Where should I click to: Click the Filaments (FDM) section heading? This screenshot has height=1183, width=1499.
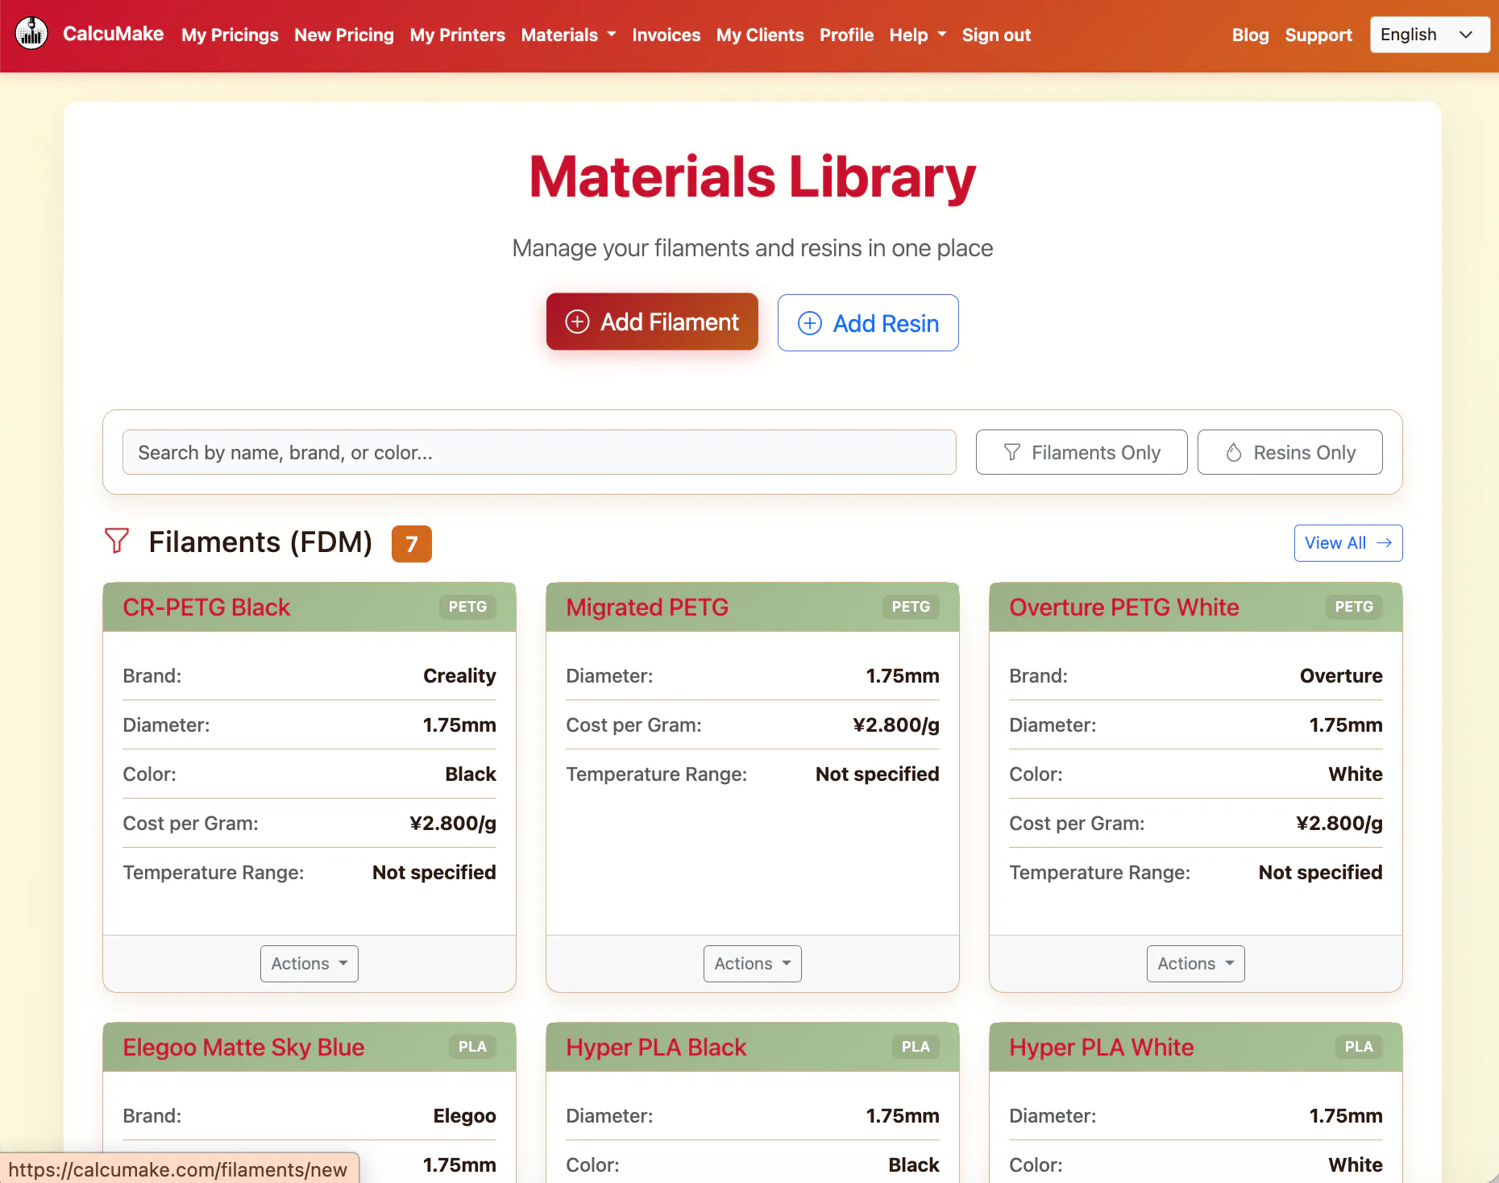(260, 542)
